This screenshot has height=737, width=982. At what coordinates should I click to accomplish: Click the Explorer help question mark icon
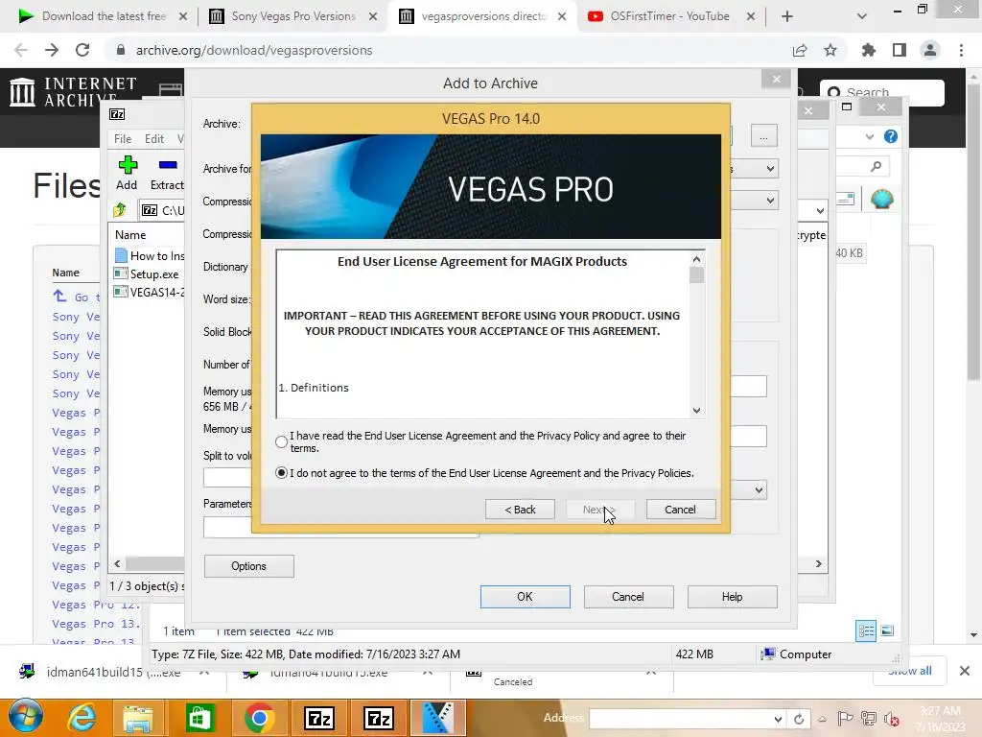(891, 136)
